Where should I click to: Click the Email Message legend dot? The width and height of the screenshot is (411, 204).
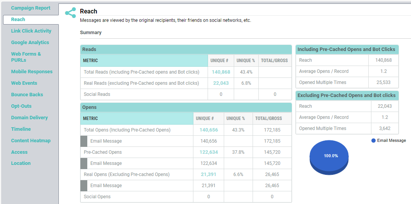tap(373, 141)
